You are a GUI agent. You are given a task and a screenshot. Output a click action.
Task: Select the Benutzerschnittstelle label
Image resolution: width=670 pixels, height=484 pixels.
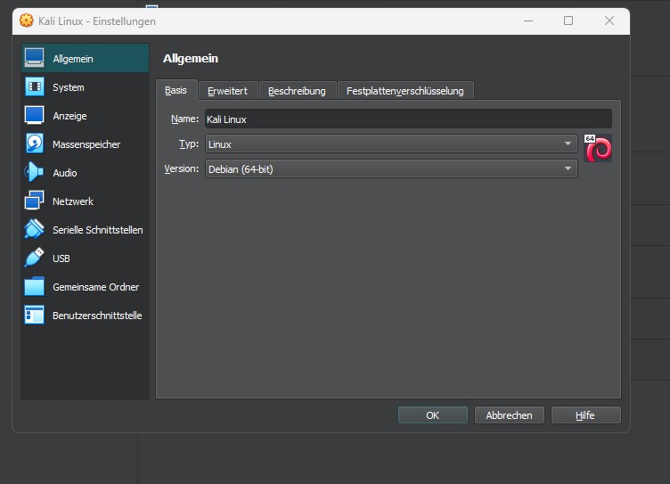coord(97,316)
